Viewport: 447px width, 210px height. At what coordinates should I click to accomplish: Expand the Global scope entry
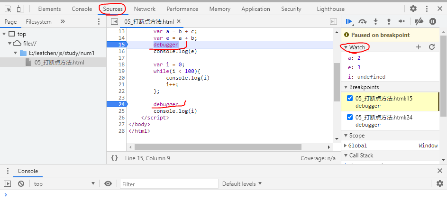click(x=346, y=146)
